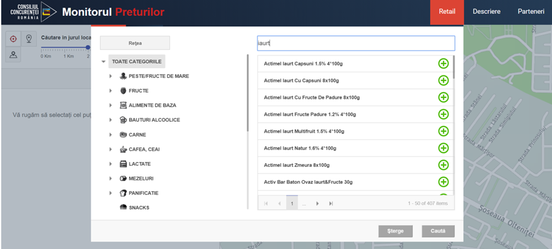This screenshot has height=249, width=552.
Task: Collapse the TOATE CATEGORIILE tree
Action: coord(103,61)
